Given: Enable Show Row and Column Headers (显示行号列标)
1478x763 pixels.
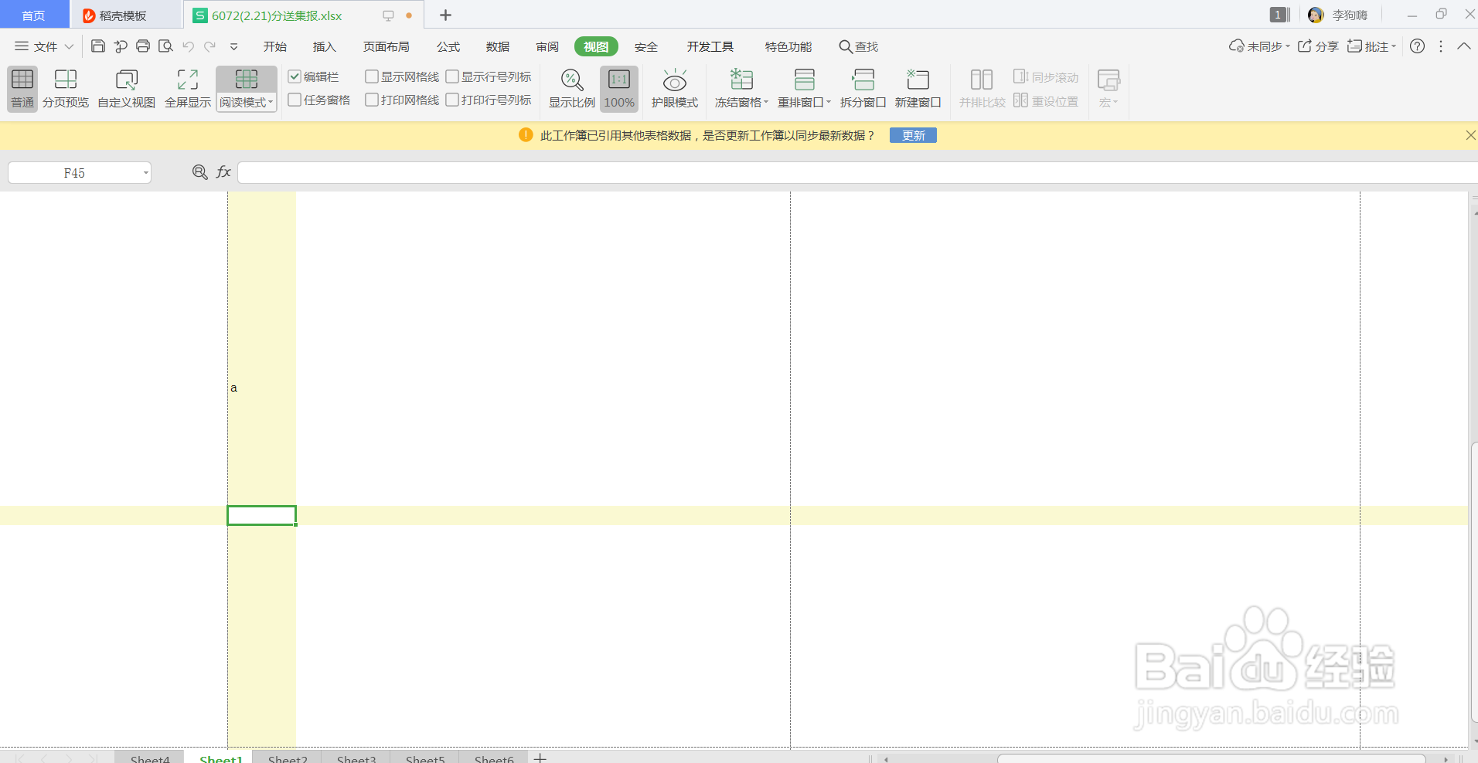Looking at the screenshot, I should pos(452,76).
